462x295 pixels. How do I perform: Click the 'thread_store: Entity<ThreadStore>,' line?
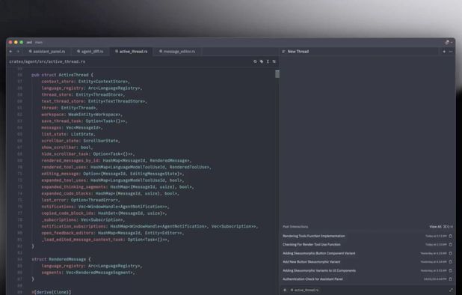click(x=83, y=94)
